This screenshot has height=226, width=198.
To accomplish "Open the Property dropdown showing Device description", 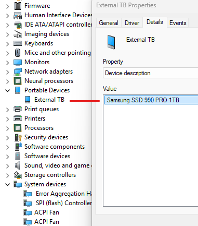I will 151,73.
